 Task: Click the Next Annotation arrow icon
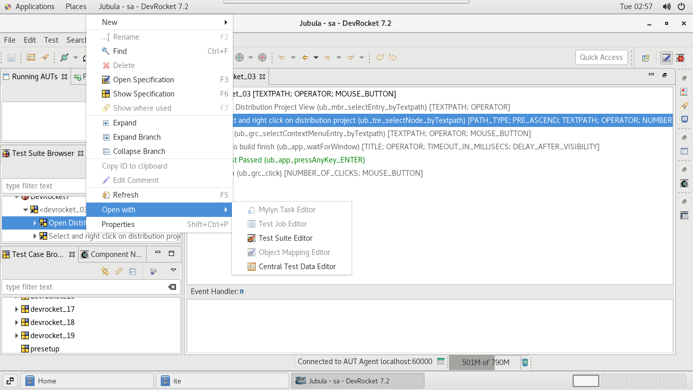tap(351, 57)
